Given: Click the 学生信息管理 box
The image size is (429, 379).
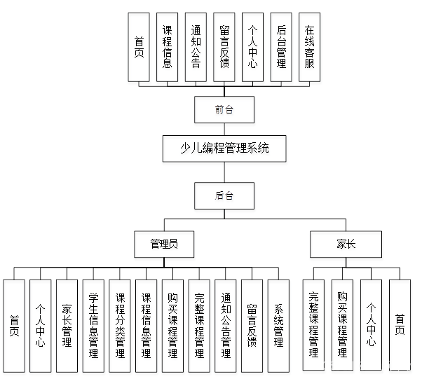Looking at the screenshot, I should pos(93,326).
